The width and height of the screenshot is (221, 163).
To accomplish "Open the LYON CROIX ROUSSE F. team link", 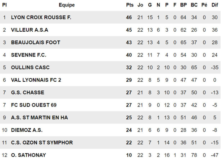I will point(41,18).
